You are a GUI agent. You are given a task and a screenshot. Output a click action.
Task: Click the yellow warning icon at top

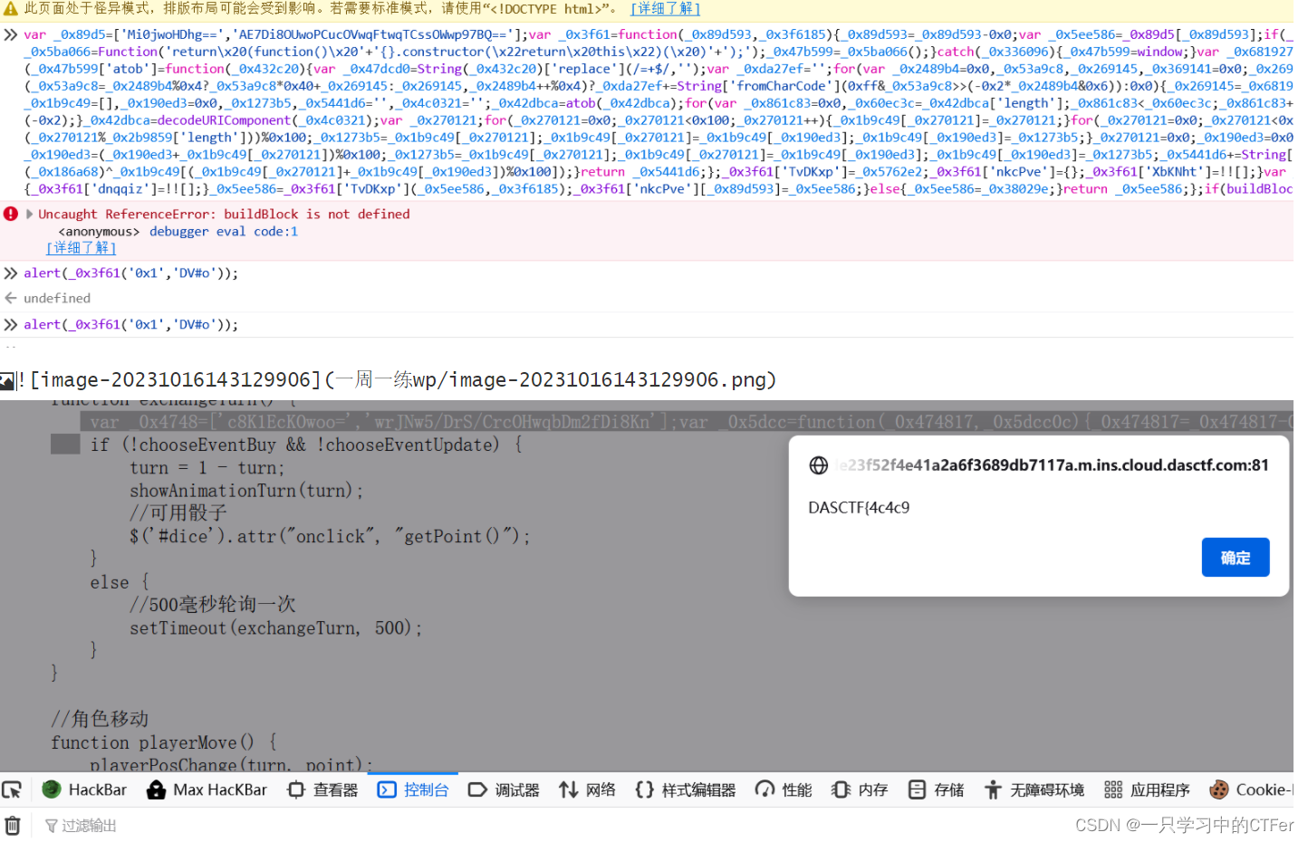click(11, 8)
